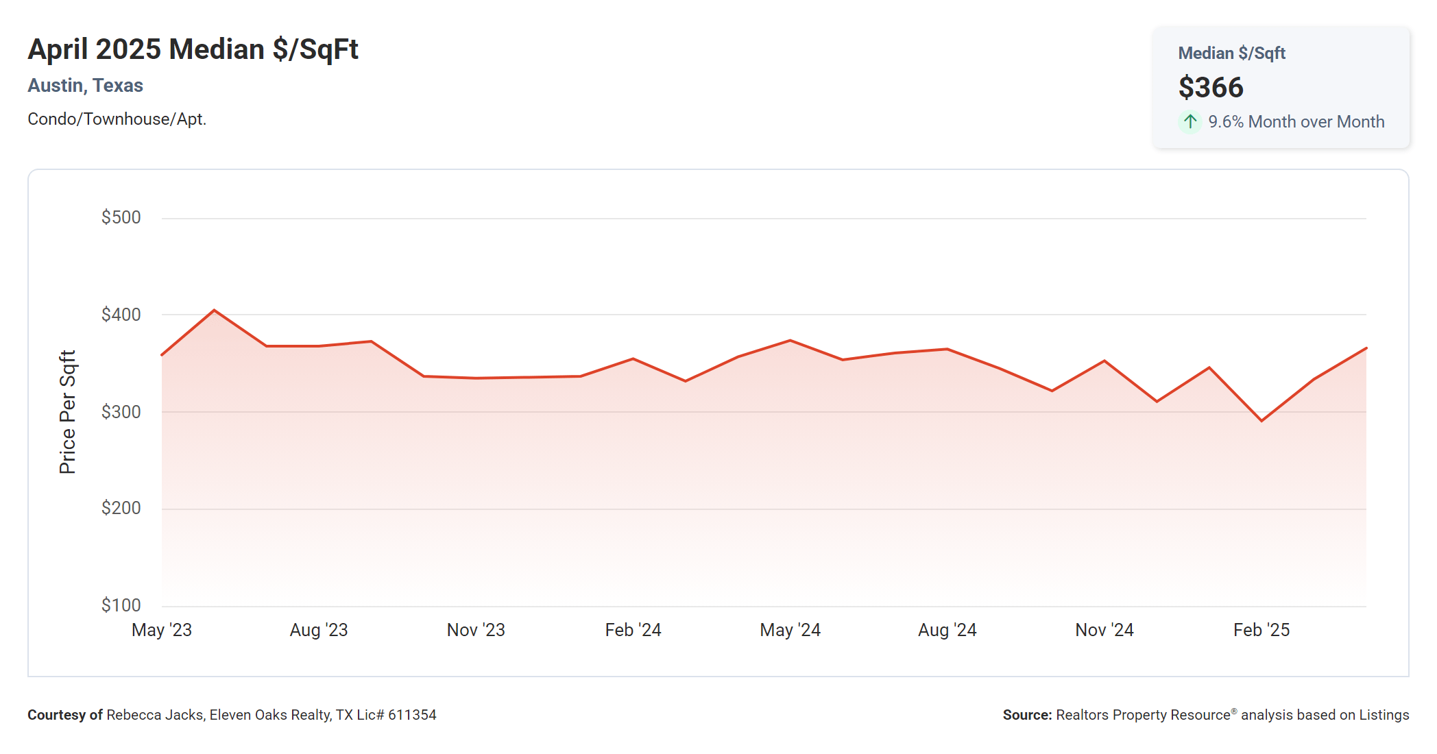This screenshot has height=754, width=1437.
Task: Click the $300 y-axis label
Action: coord(121,412)
